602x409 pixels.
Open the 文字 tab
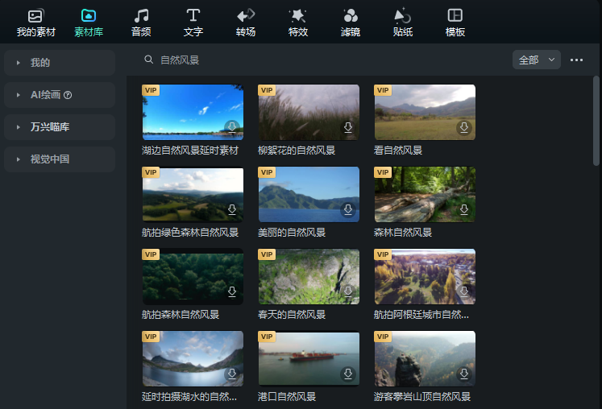pyautogui.click(x=193, y=23)
